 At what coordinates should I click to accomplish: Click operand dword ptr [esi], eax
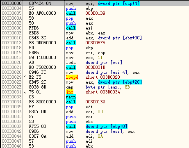[x=110, y=131]
